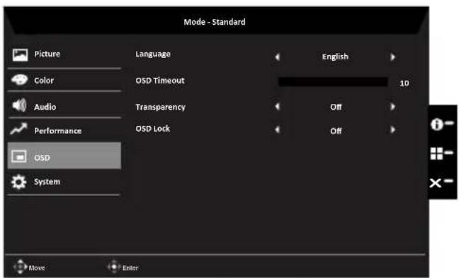Click the Enter hint label
Image resolution: width=459 pixels, height=278 pixels.
pyautogui.click(x=130, y=268)
